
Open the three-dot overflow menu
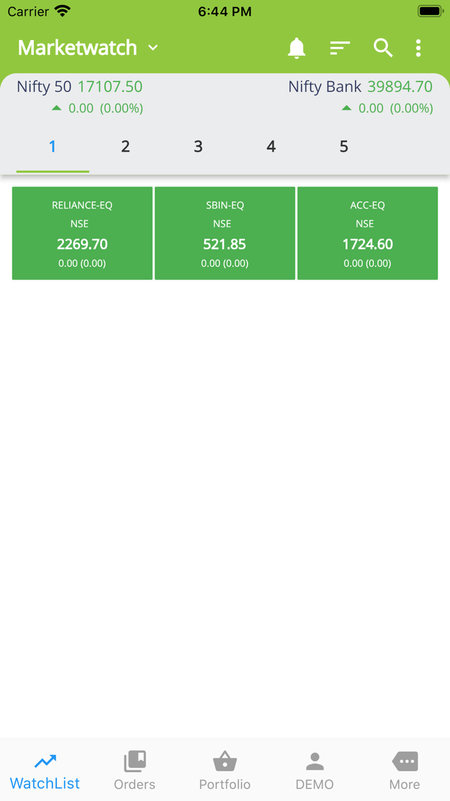tap(418, 48)
